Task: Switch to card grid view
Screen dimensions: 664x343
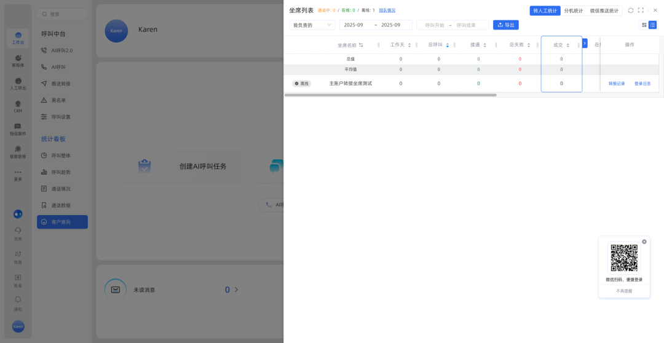Action: pos(644,25)
